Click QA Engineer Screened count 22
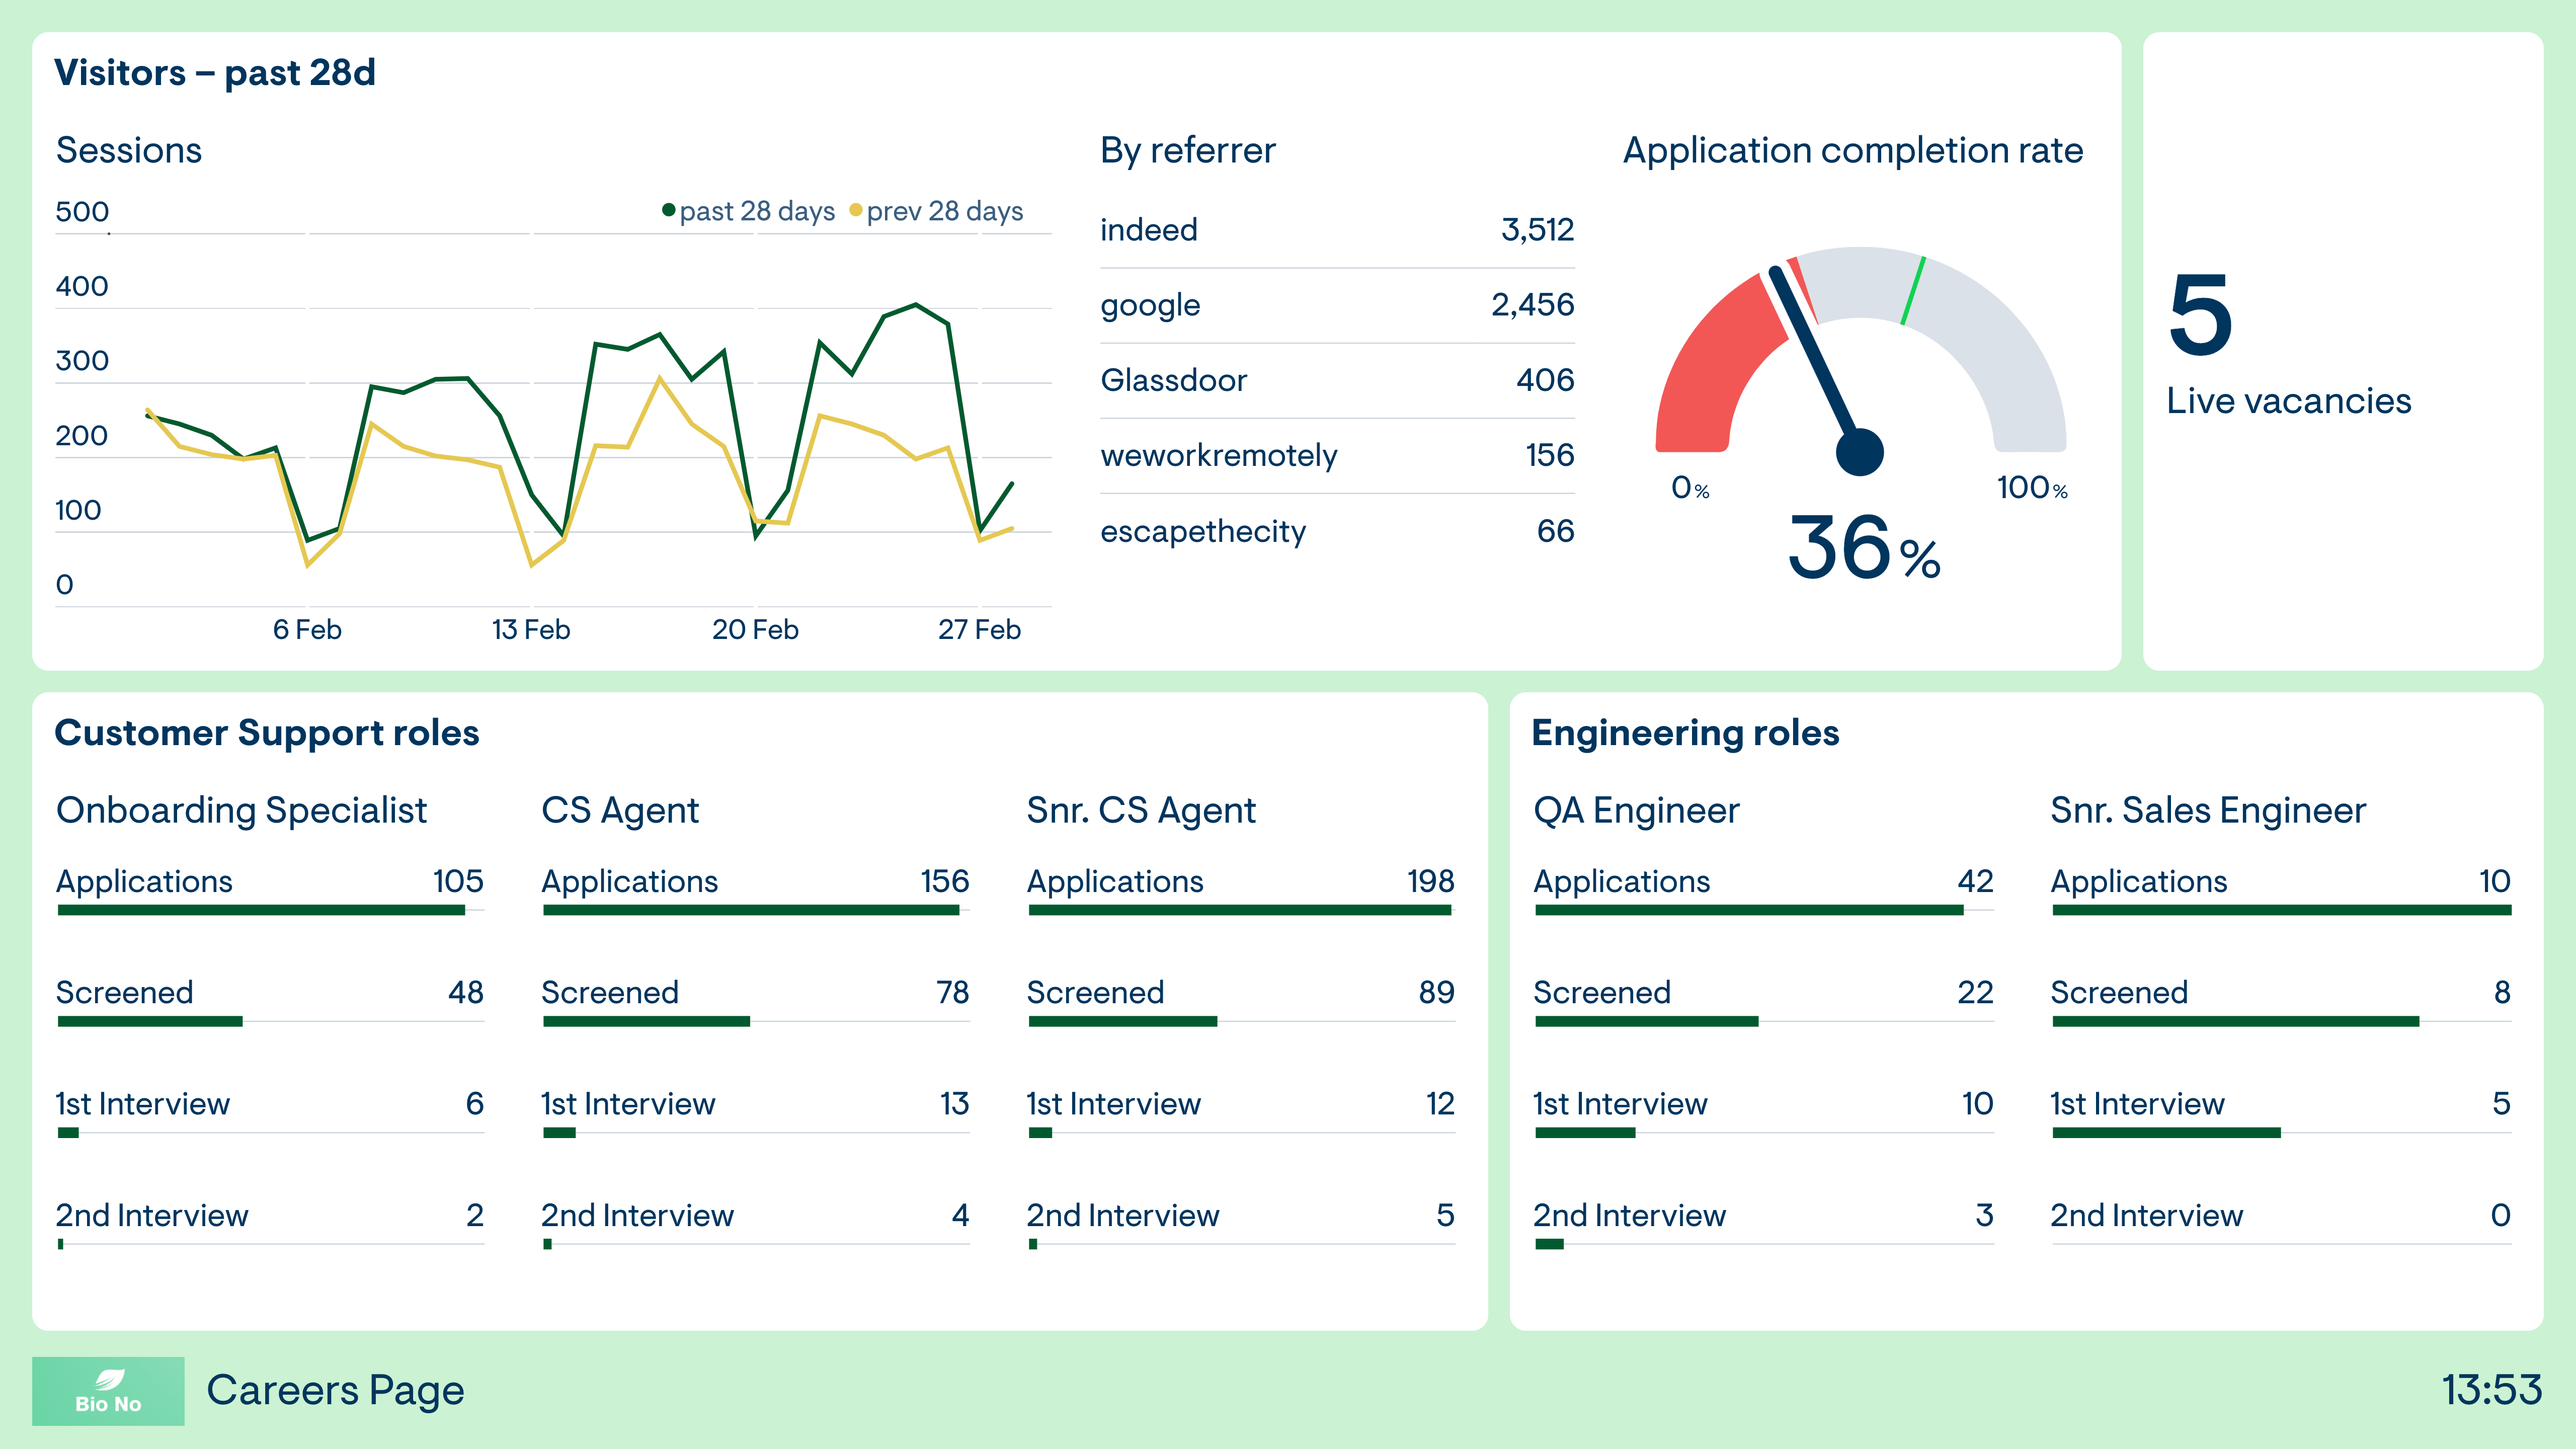 (x=1975, y=992)
